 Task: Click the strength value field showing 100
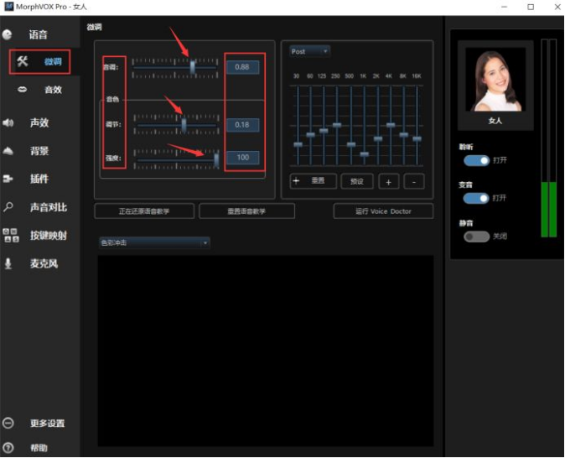click(242, 158)
